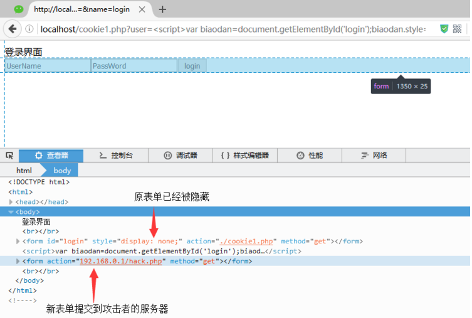Select the script node with var biaodan
The height and width of the screenshot is (318, 472).
pos(162,251)
